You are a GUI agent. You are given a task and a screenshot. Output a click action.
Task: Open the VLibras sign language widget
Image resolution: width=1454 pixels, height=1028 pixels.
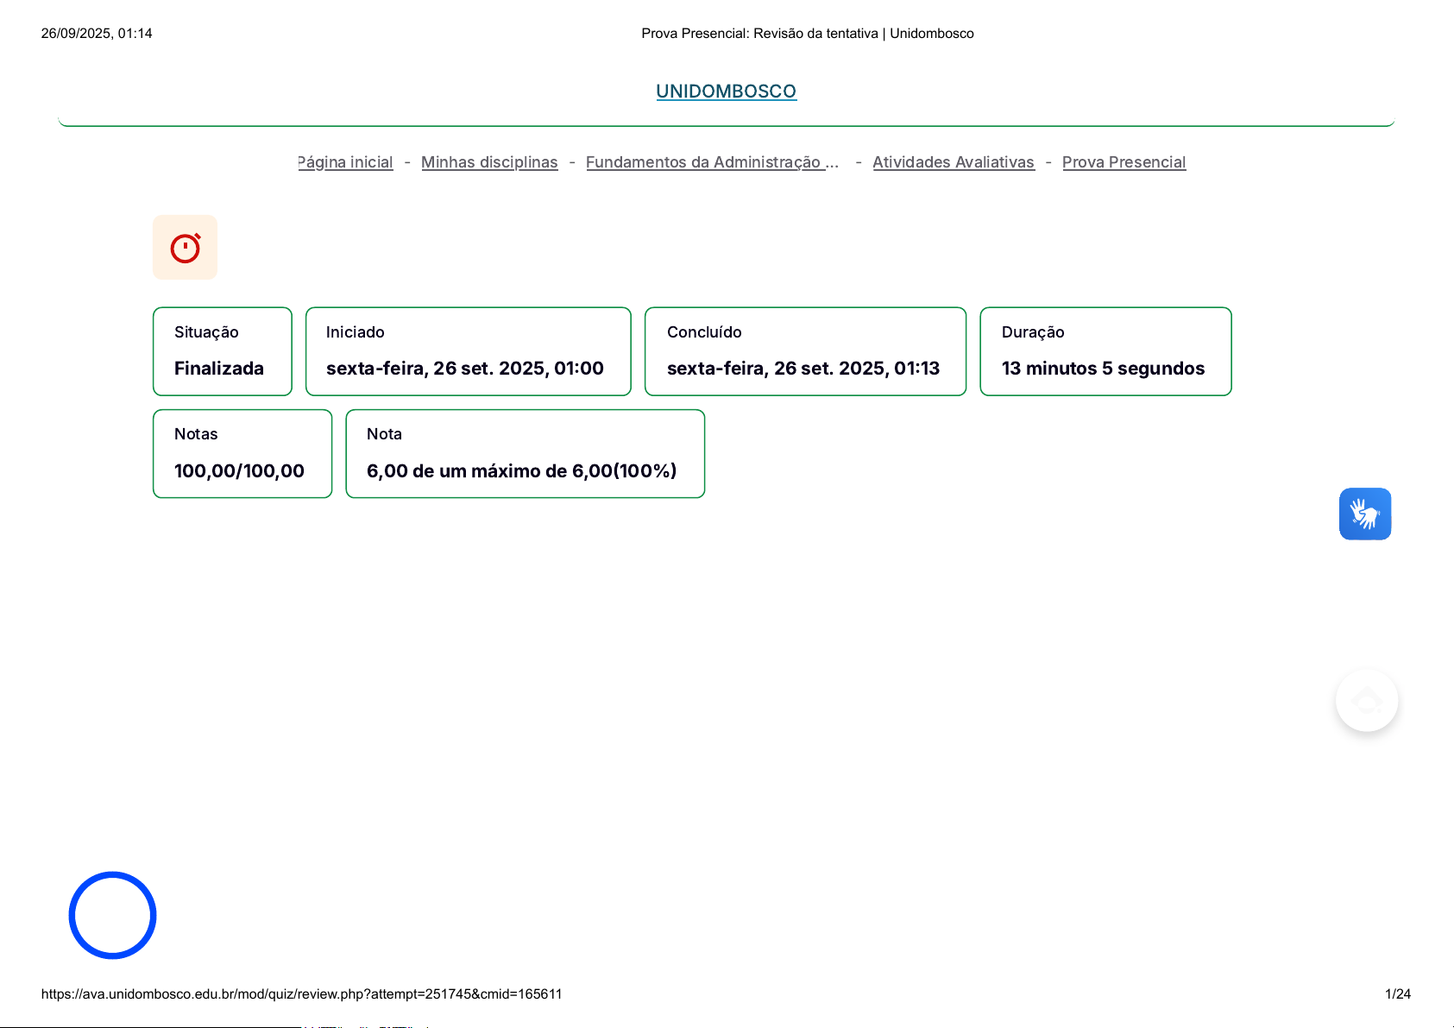pos(1364,514)
